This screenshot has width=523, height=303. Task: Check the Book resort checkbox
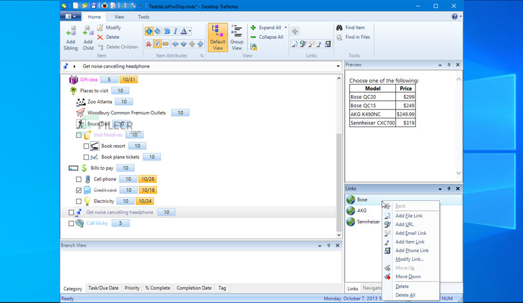(x=86, y=146)
